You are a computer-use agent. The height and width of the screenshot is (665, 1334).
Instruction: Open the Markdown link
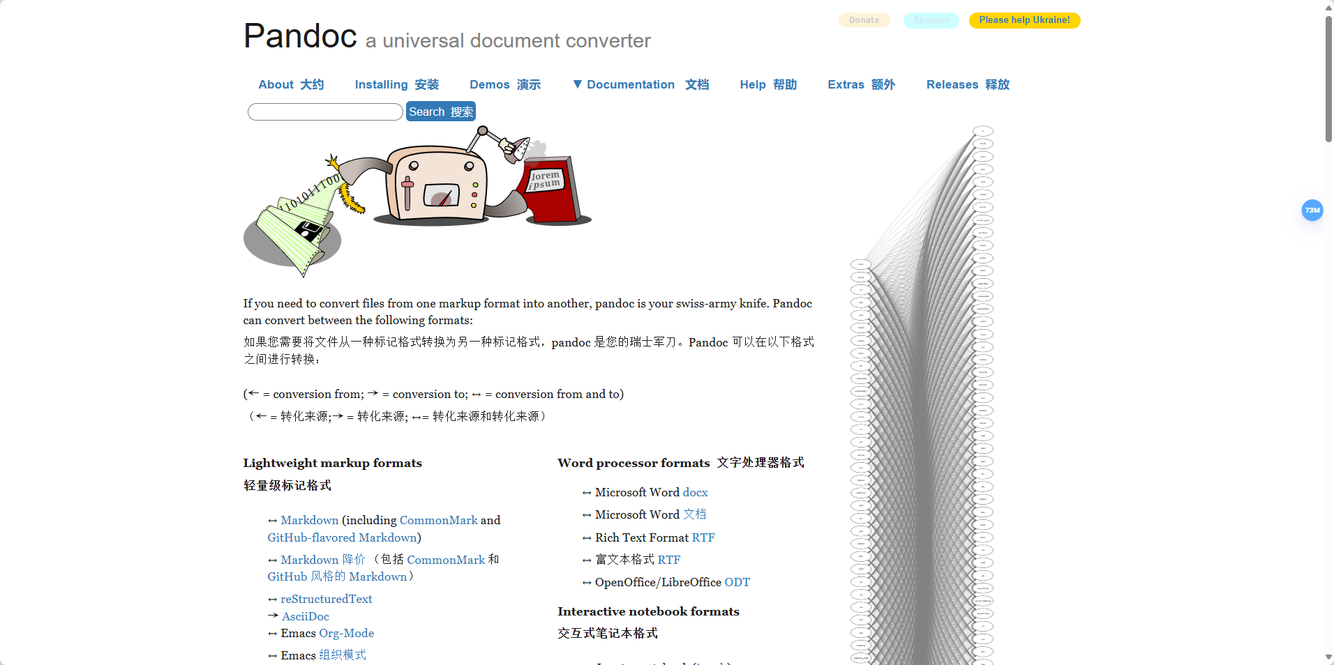click(x=309, y=520)
